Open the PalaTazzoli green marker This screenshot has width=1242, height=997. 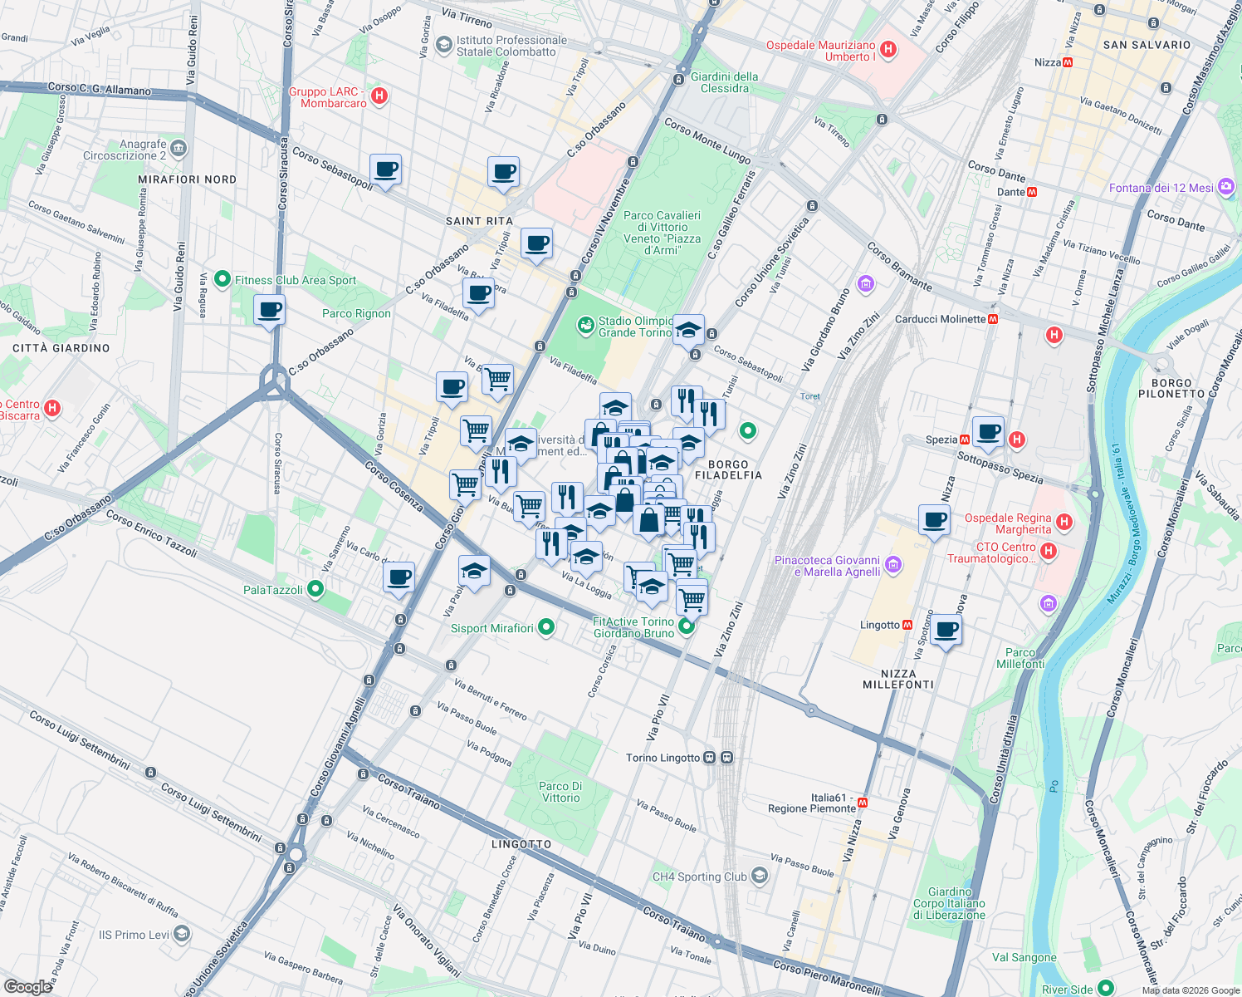(x=315, y=589)
